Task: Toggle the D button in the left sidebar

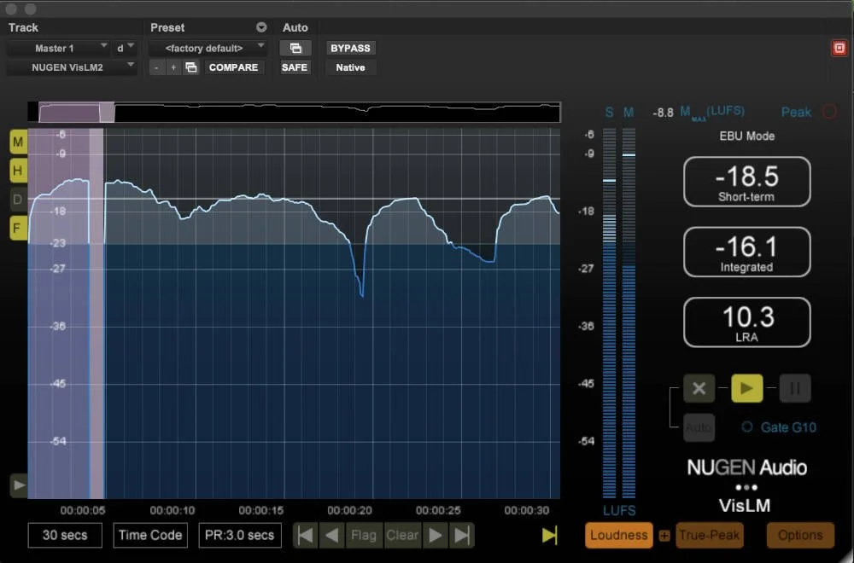Action: (18, 199)
